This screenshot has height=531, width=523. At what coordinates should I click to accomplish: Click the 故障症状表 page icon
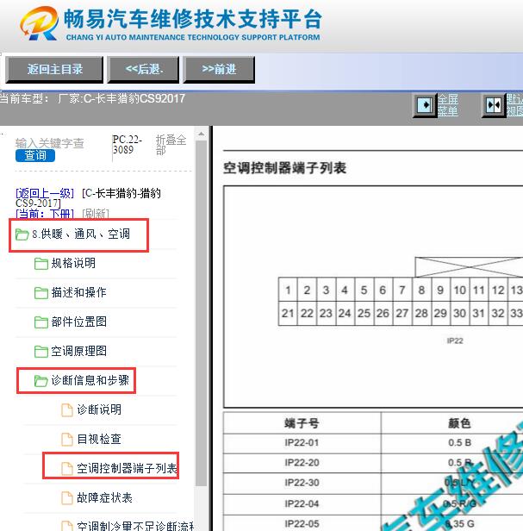(x=67, y=498)
